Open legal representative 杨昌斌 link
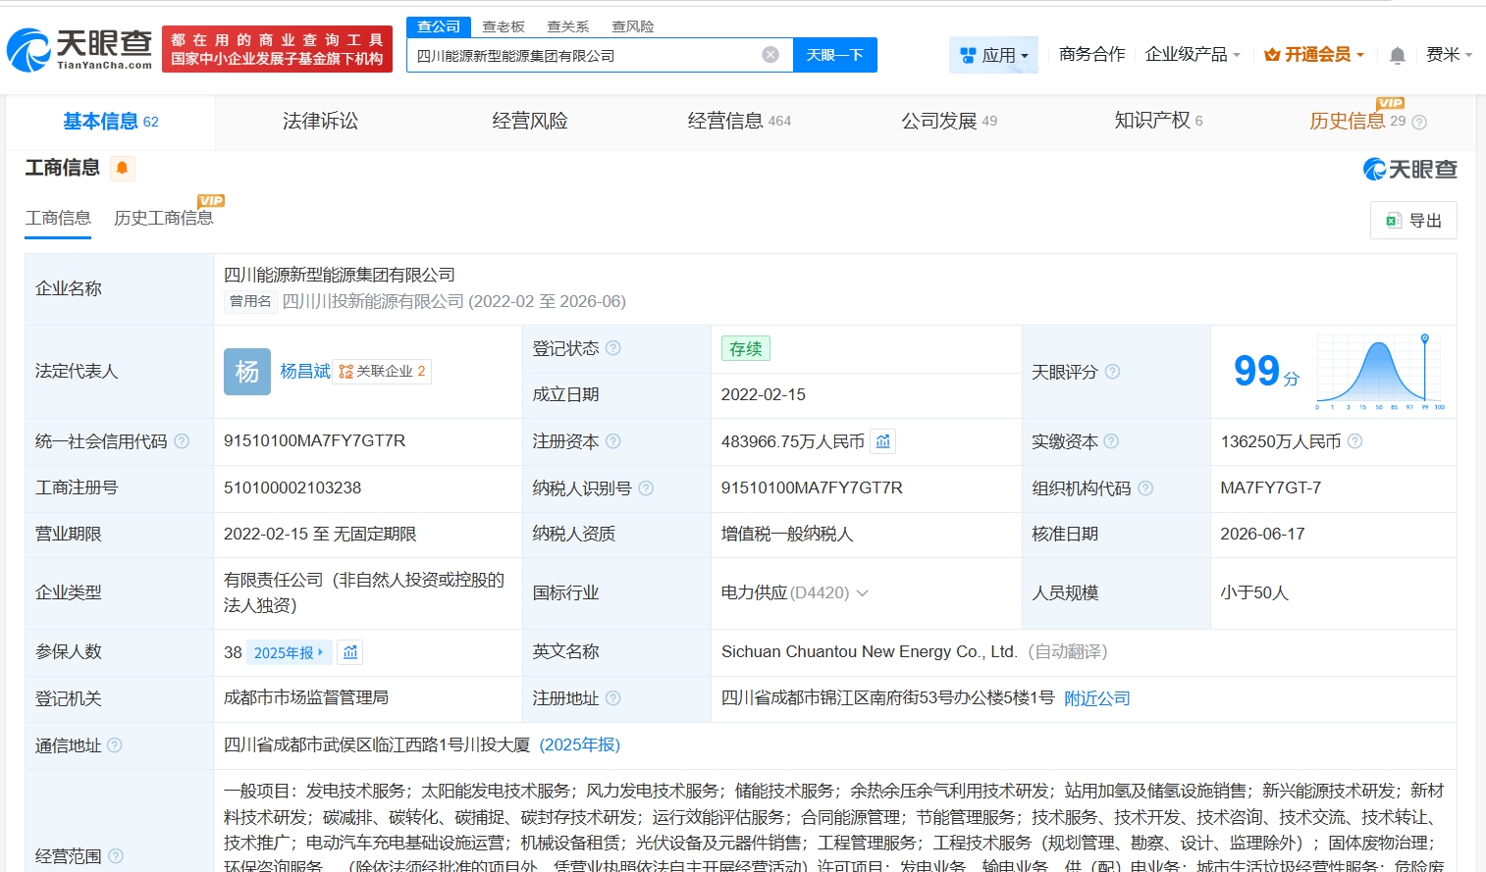 [x=305, y=372]
